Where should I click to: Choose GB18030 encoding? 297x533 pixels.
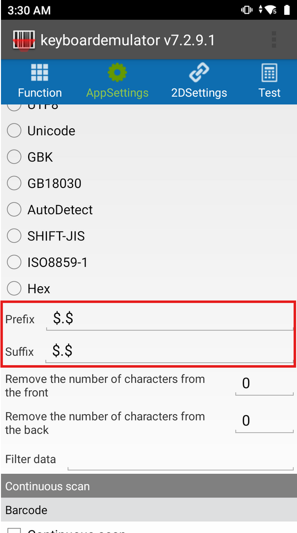click(x=14, y=184)
